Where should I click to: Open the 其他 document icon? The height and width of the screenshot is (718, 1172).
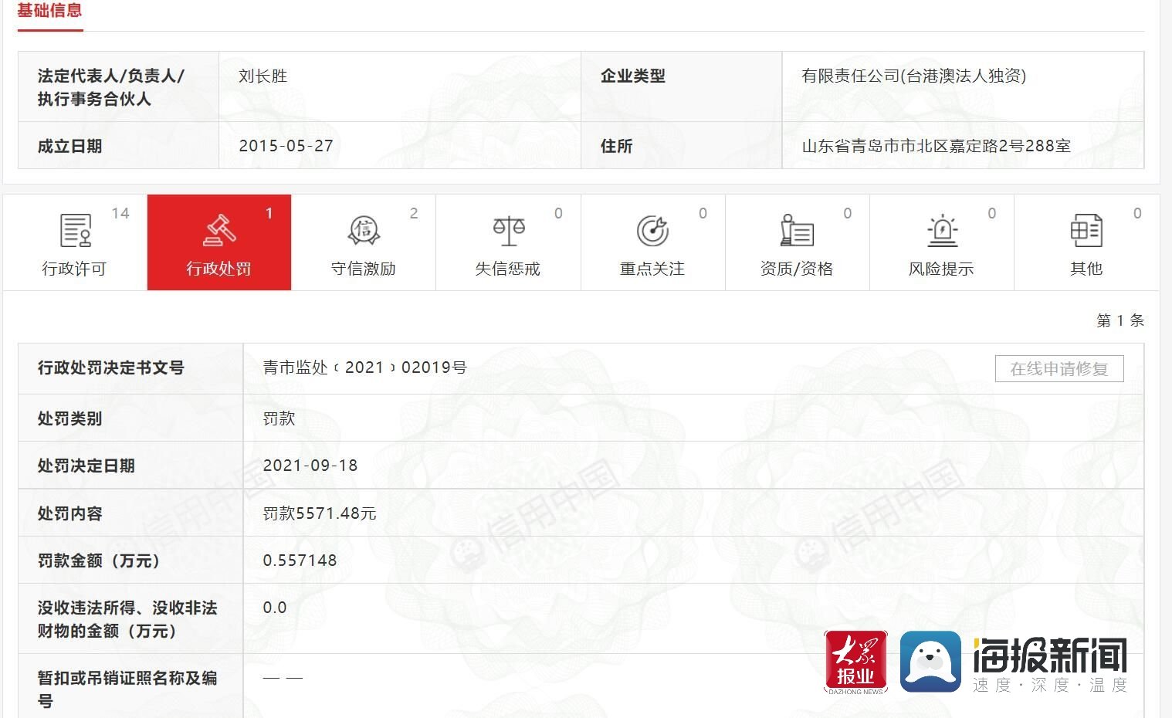point(1086,230)
